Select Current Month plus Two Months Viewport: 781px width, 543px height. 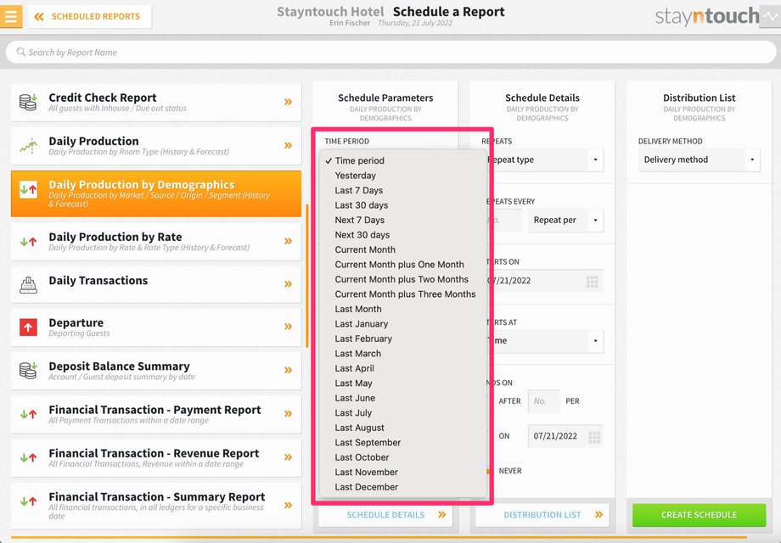tap(402, 280)
